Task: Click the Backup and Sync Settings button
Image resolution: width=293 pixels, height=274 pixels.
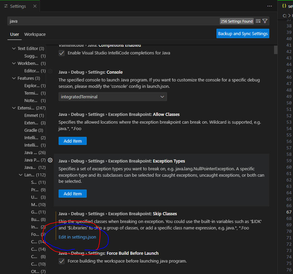Action: pyautogui.click(x=243, y=33)
